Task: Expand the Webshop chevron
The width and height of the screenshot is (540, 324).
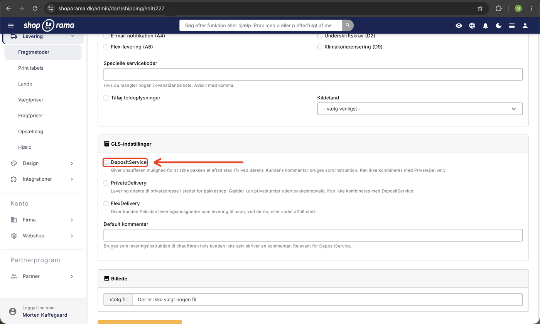Action: 72,236
